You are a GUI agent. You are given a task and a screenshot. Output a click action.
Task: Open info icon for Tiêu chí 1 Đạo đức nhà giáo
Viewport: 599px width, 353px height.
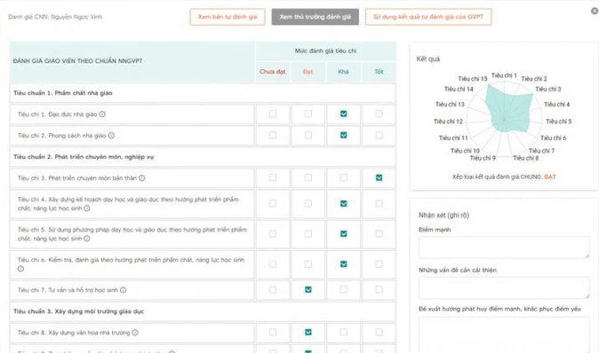pos(102,114)
